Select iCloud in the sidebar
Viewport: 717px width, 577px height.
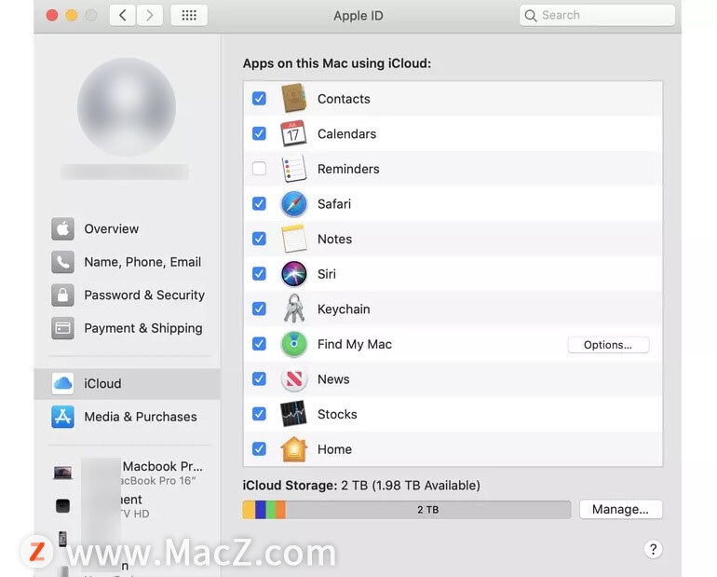click(x=128, y=383)
